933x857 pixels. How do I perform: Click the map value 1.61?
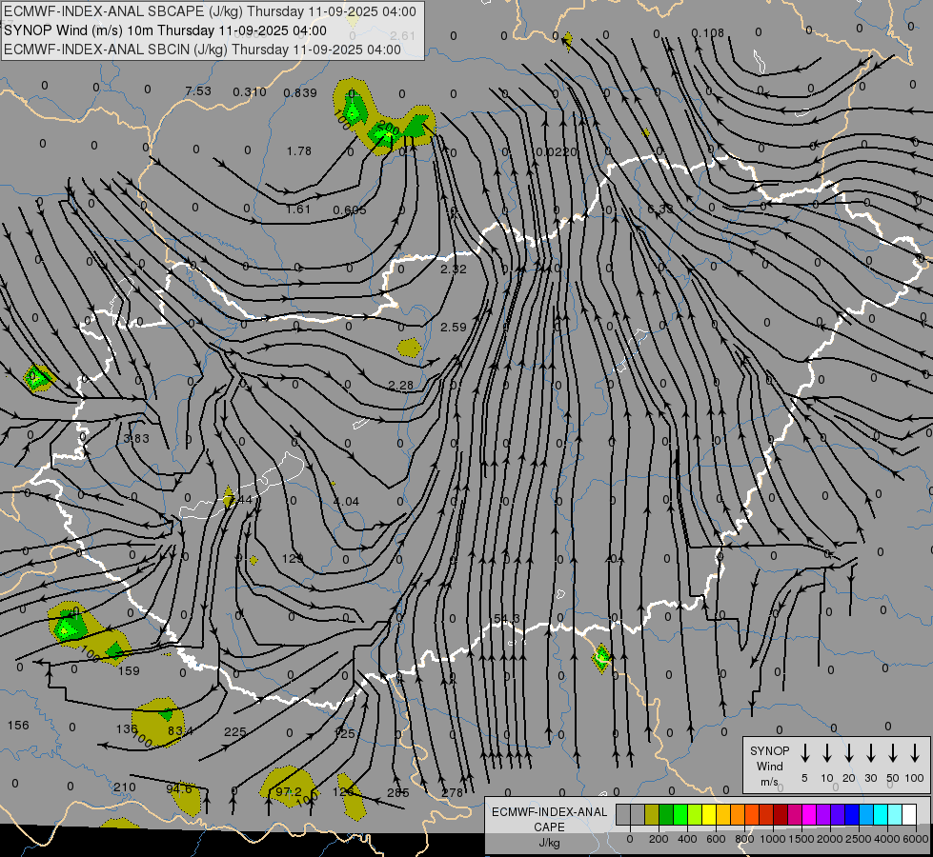[x=298, y=209]
